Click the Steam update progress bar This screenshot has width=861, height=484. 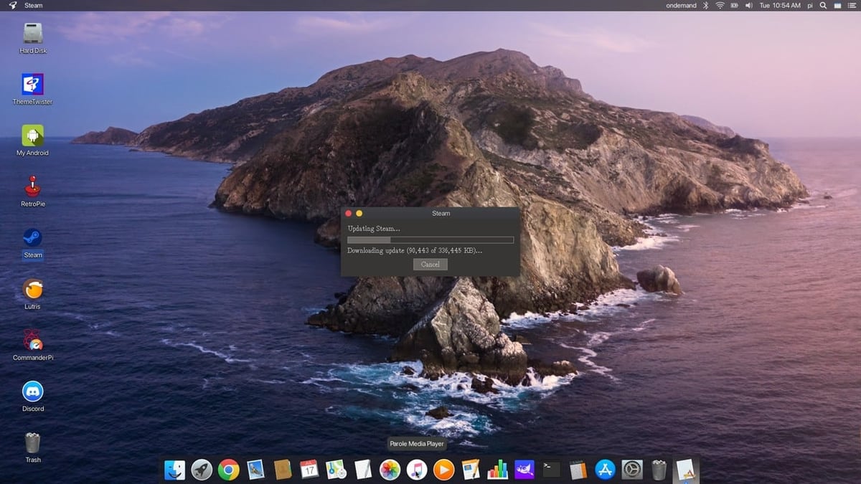click(x=430, y=239)
